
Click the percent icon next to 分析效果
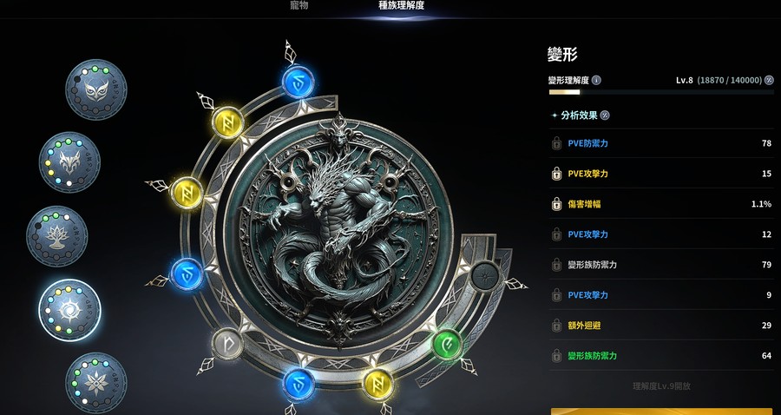605,115
